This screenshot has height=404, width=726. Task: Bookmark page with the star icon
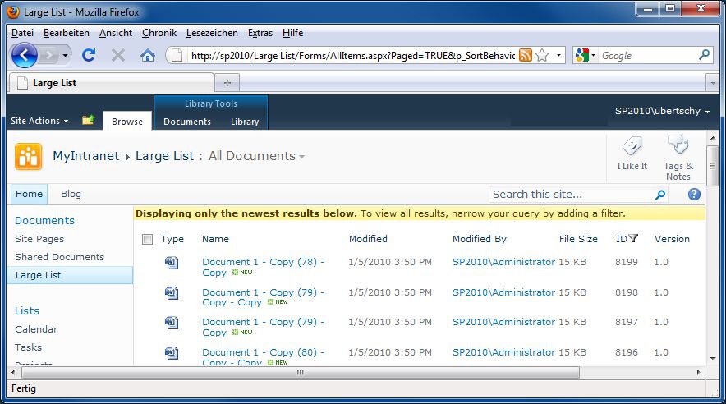click(543, 55)
